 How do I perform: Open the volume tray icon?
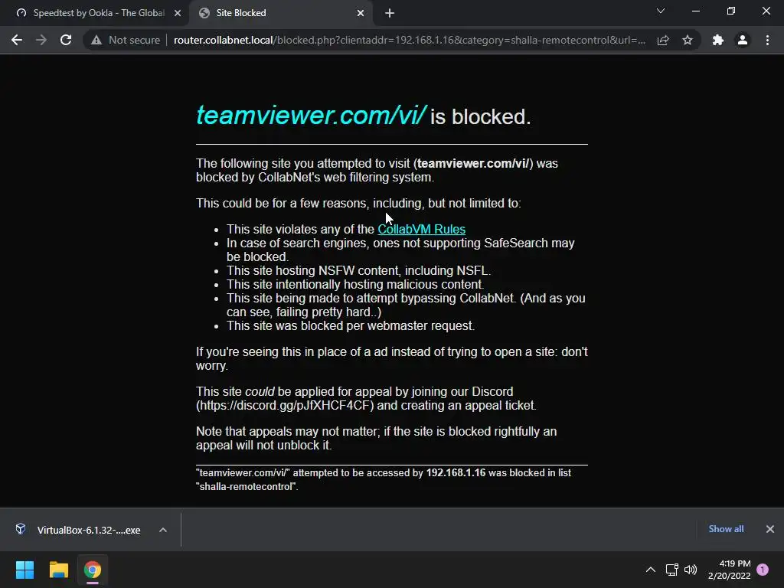[x=691, y=570]
